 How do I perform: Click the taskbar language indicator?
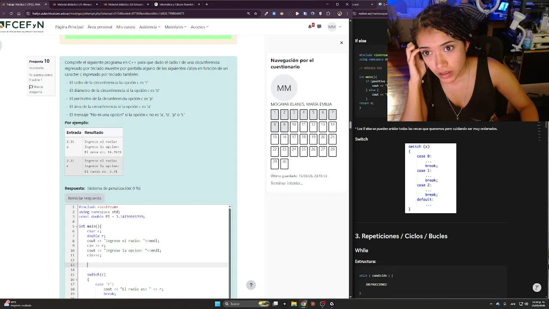(x=513, y=304)
